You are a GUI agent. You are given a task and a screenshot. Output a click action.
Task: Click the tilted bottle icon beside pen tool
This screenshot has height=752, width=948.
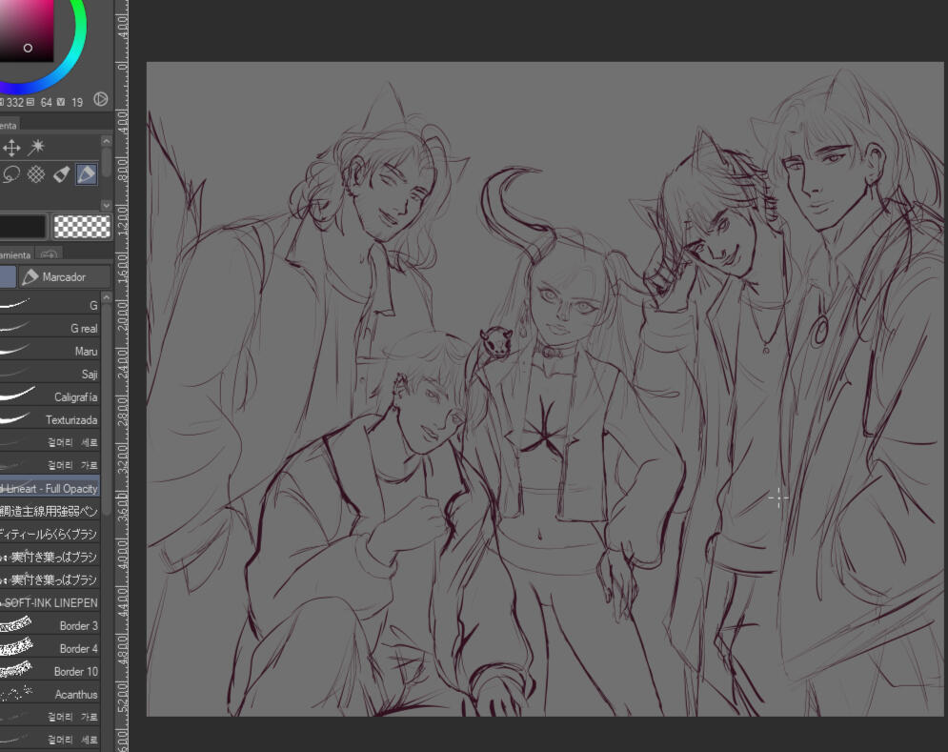pos(61,174)
